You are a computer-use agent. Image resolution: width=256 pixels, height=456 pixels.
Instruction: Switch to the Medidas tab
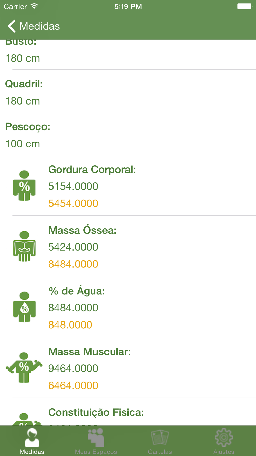32,441
